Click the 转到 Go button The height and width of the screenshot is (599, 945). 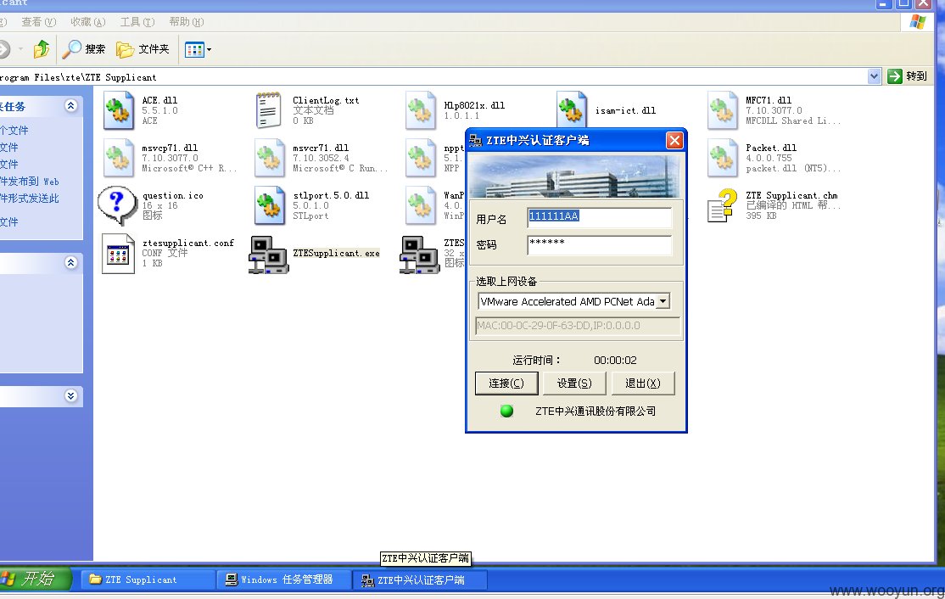click(x=907, y=76)
